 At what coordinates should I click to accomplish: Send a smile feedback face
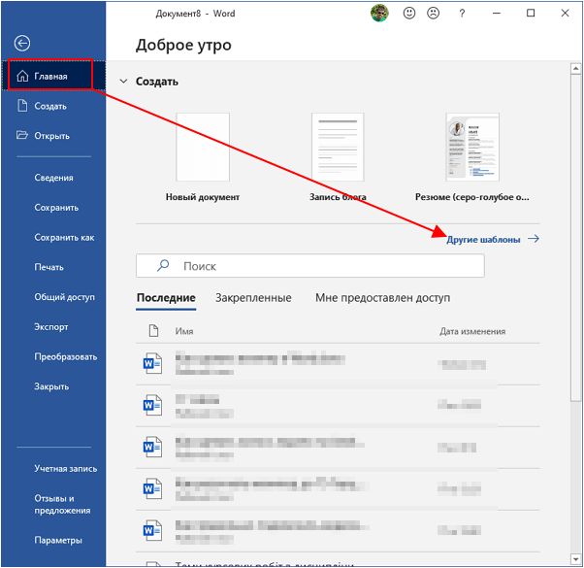pos(409,13)
